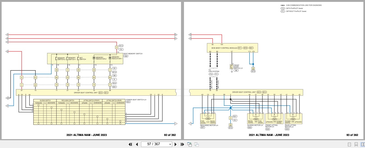Click the left page "DRIVER SEAT CONTROL UNIT" label

[86, 92]
